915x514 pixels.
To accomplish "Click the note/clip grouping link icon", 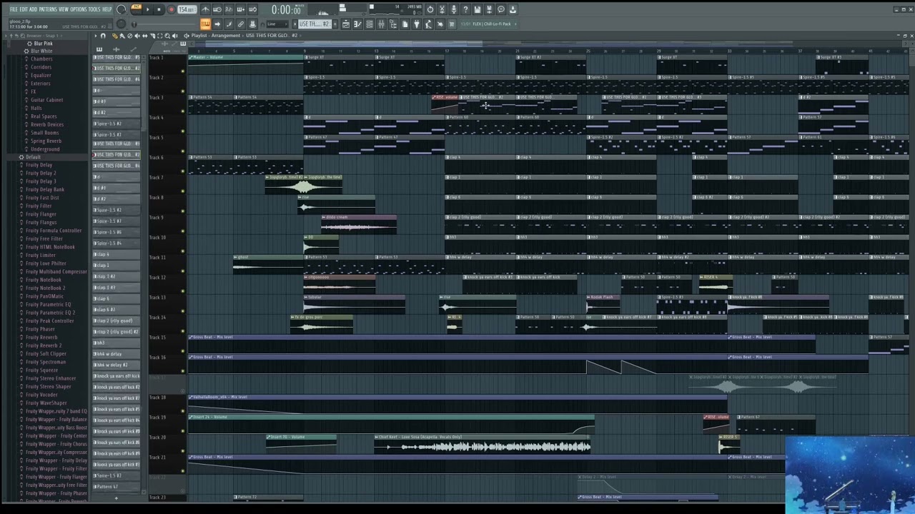I will tap(241, 24).
